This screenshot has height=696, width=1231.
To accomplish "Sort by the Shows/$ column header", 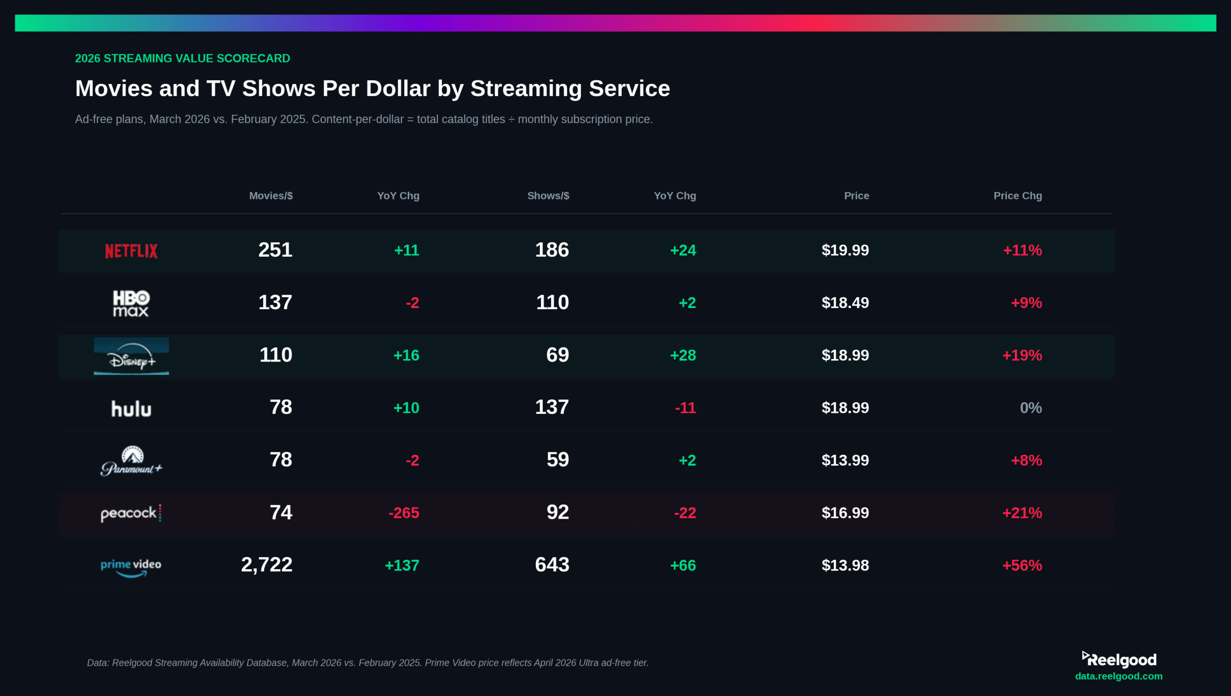I will (548, 196).
